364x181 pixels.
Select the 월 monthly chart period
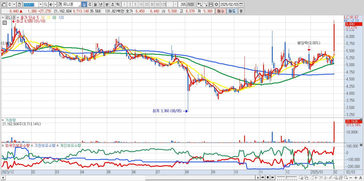click(x=95, y=4)
